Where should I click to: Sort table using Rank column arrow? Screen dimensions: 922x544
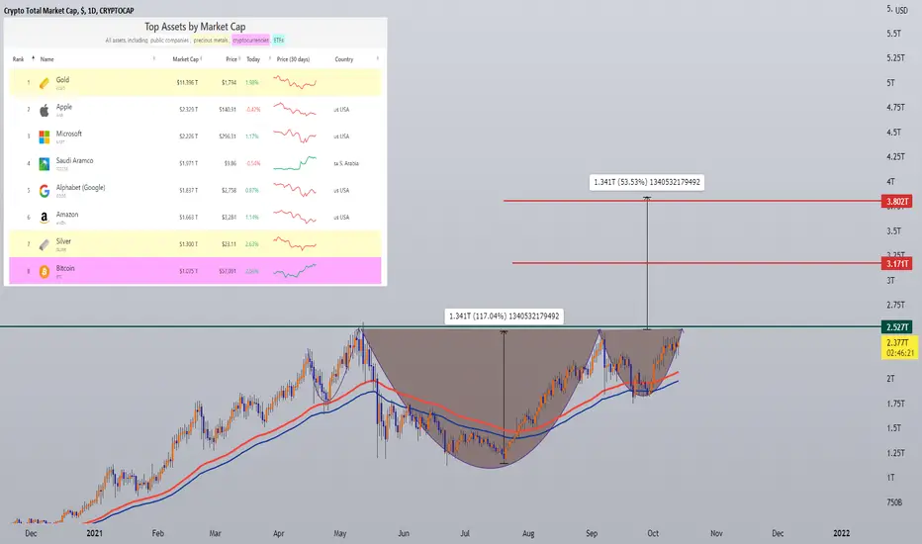(x=33, y=58)
